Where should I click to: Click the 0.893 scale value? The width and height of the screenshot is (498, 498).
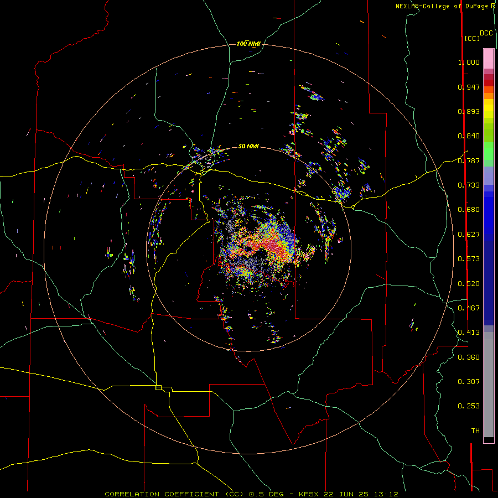click(x=469, y=111)
